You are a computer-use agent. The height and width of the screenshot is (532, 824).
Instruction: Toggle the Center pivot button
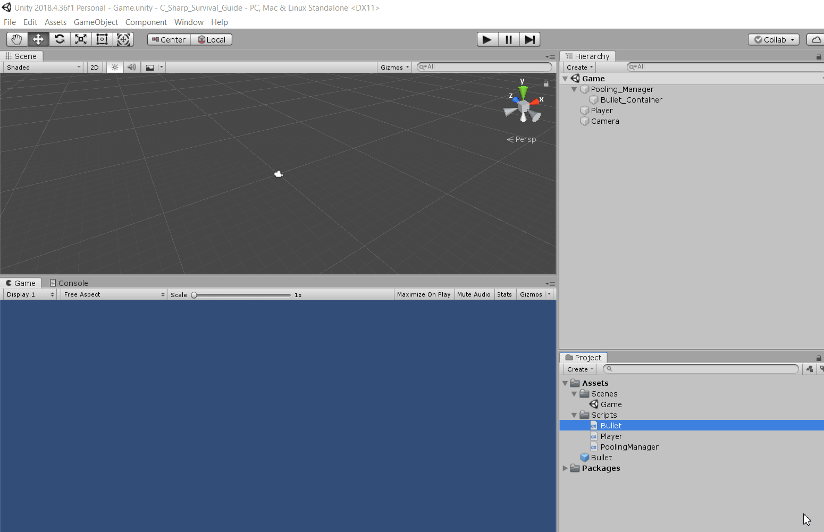(x=169, y=40)
